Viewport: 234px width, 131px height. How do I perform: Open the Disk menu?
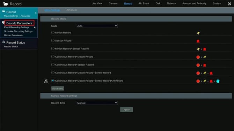coord(158,3)
